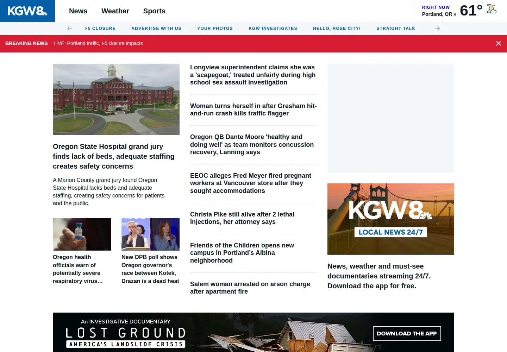The height and width of the screenshot is (352, 507).
Task: Open the governor's race candidates thumbnail
Action: pos(150,234)
